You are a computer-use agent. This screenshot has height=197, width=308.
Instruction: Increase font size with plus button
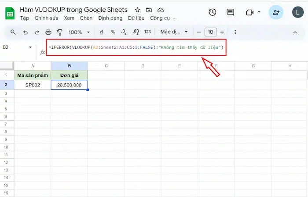tap(222, 32)
